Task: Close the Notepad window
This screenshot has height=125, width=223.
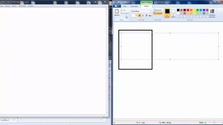Action: tap(105, 2)
